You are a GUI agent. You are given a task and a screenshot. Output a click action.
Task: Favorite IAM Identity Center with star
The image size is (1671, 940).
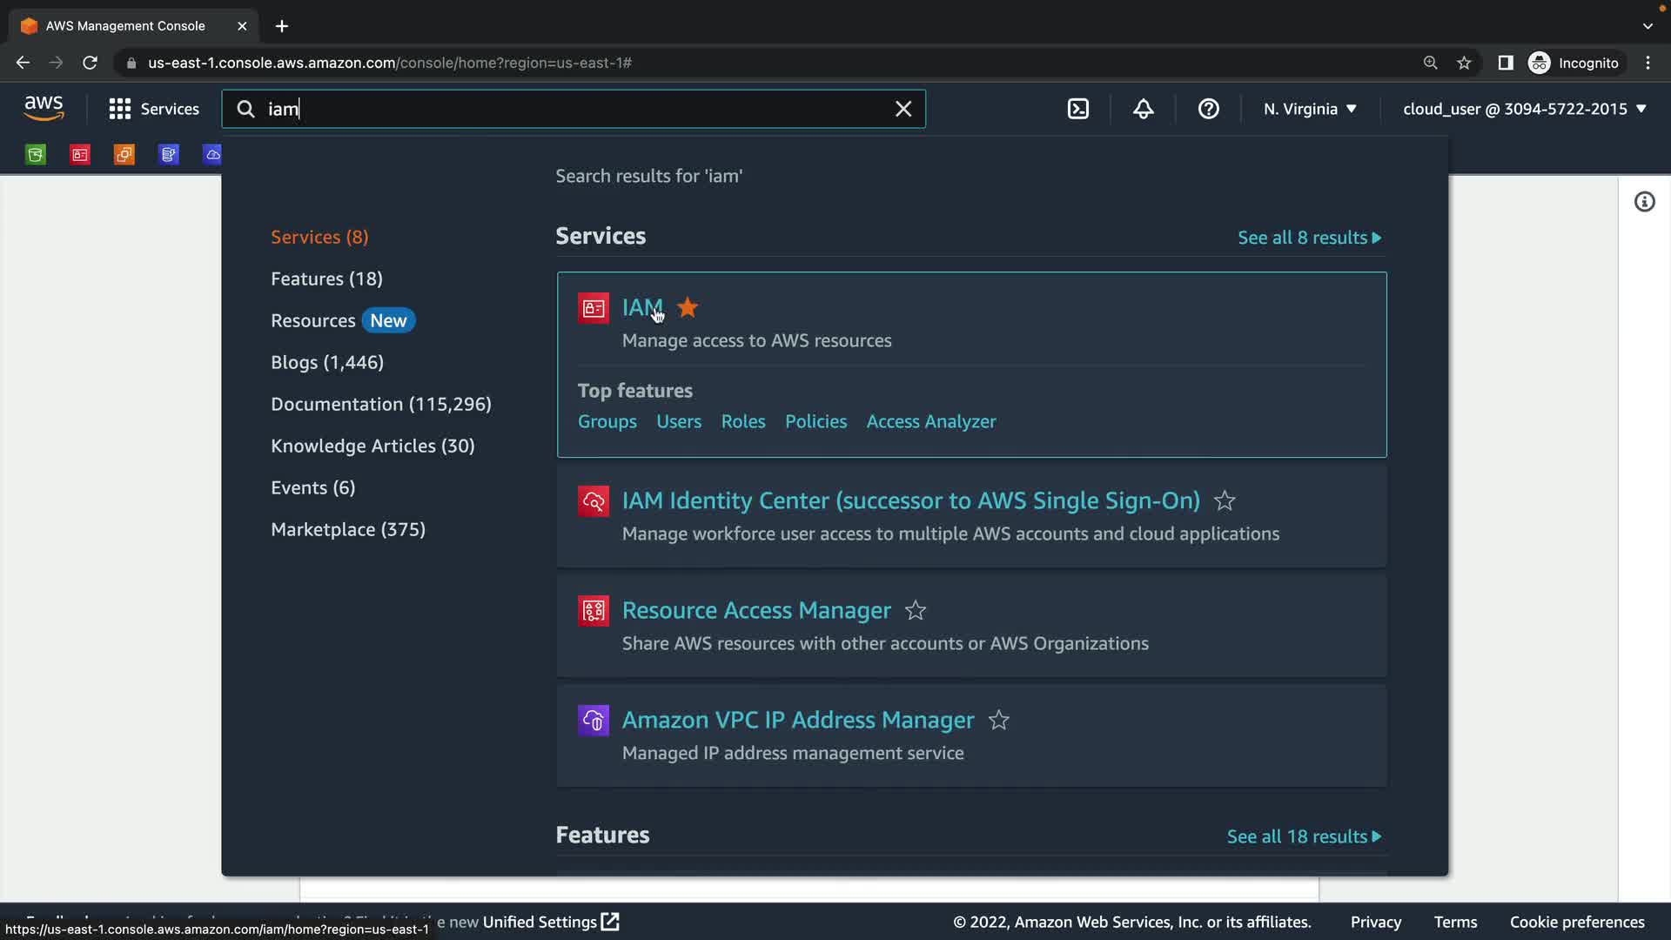click(1225, 501)
